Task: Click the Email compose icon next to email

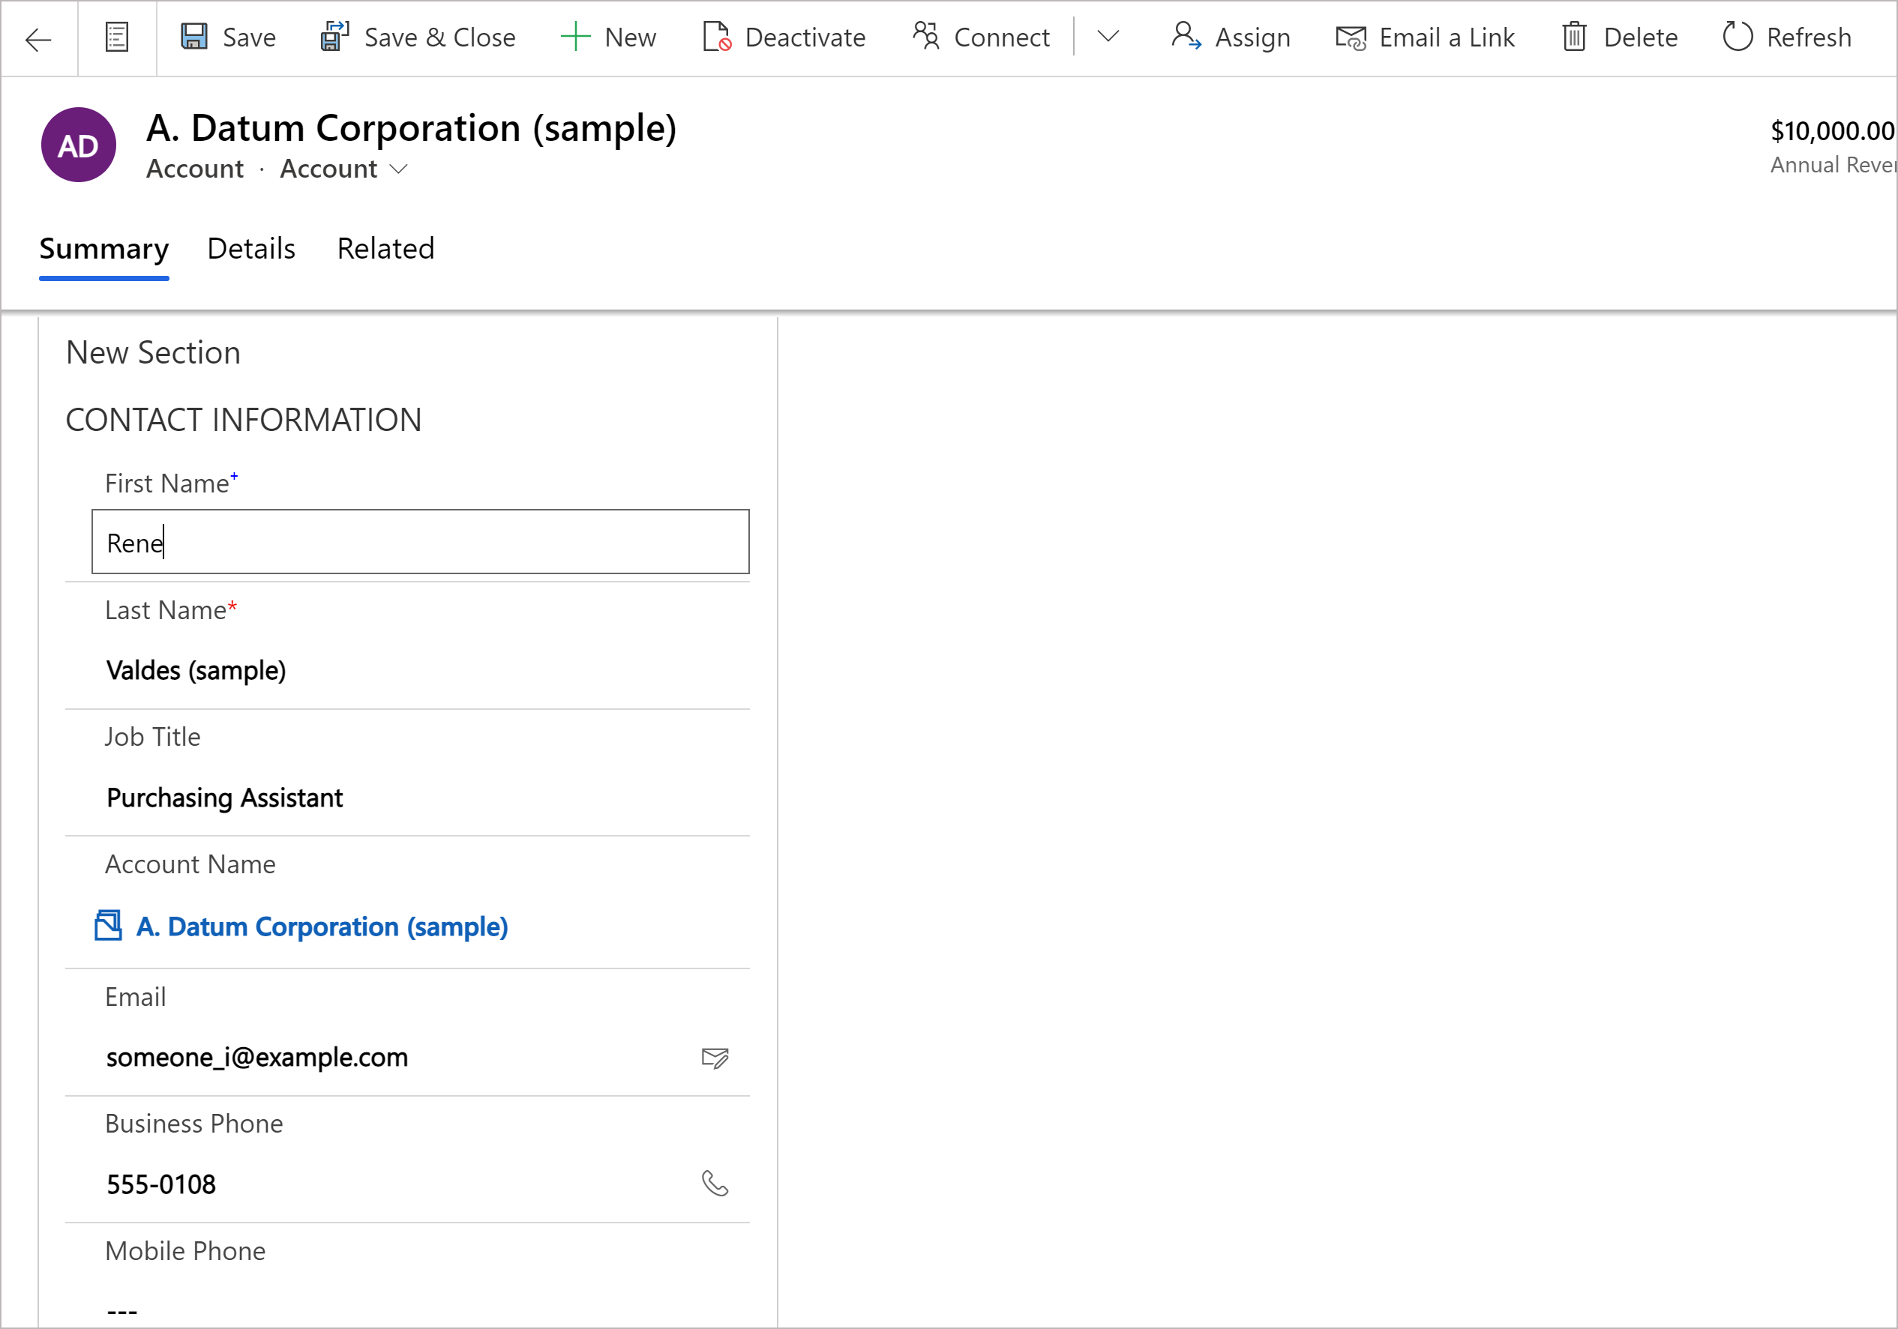Action: (x=715, y=1057)
